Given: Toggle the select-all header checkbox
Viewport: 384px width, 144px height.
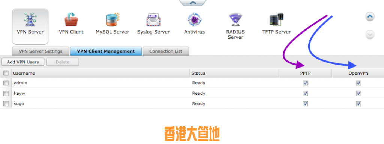Looking at the screenshot, I should click(x=6, y=73).
